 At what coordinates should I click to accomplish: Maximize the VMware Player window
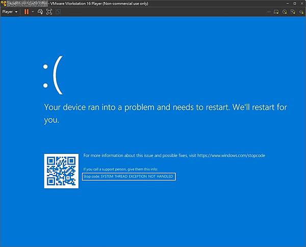tap(295, 4)
